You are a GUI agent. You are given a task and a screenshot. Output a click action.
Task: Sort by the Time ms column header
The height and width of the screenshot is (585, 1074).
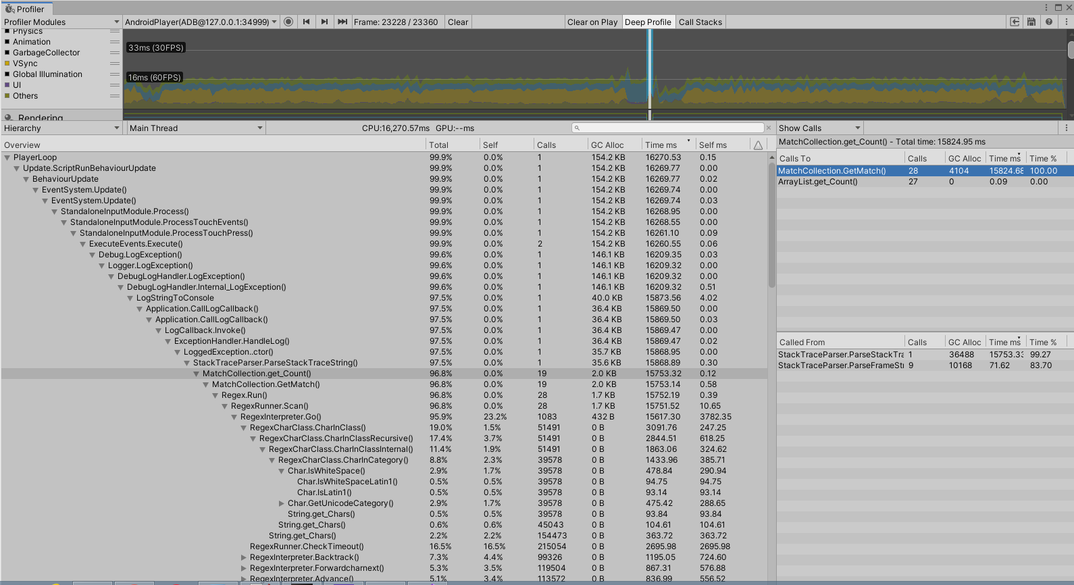[x=669, y=145]
